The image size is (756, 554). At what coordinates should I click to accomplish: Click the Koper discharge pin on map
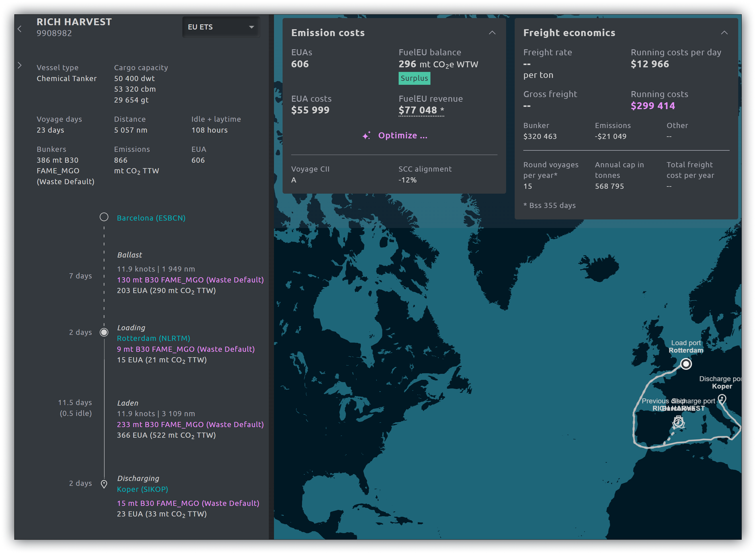722,399
